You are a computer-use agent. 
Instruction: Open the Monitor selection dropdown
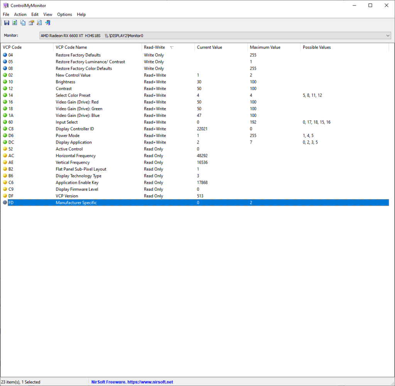click(x=388, y=36)
